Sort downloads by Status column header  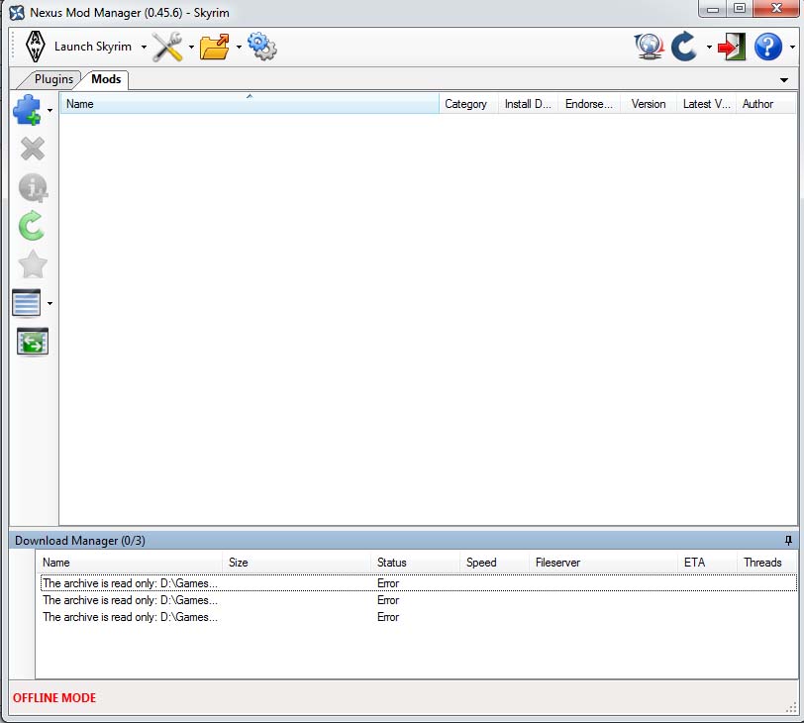point(415,563)
